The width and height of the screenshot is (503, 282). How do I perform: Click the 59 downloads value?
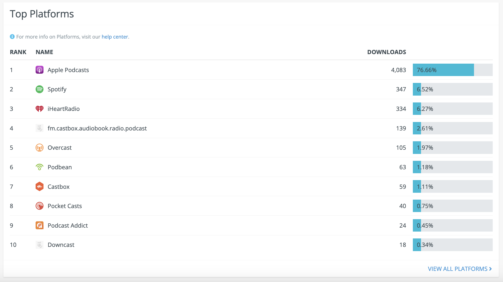click(403, 187)
